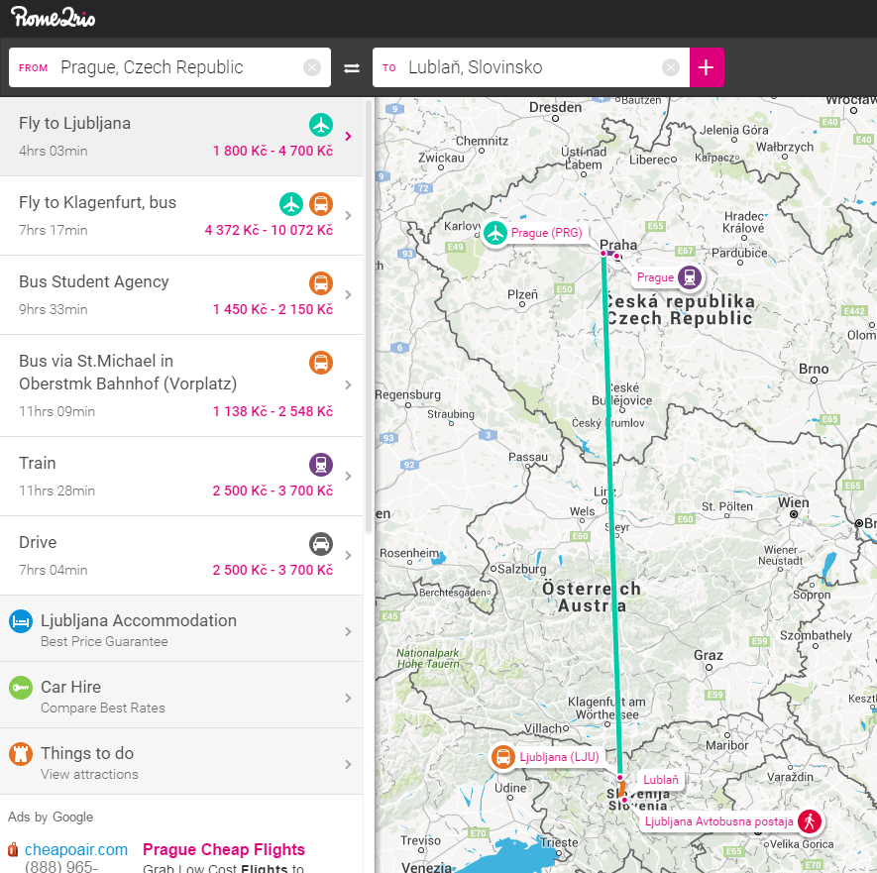This screenshot has width=877, height=873.
Task: Click the Prague (PRG) airport marker icon
Action: (x=495, y=233)
